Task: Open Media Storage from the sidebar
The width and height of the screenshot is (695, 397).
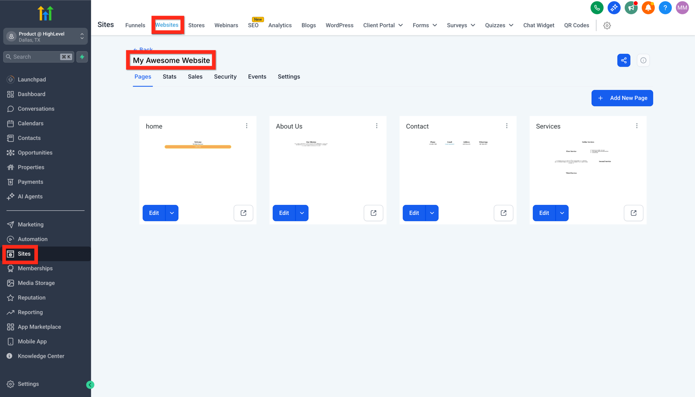Action: (x=36, y=283)
